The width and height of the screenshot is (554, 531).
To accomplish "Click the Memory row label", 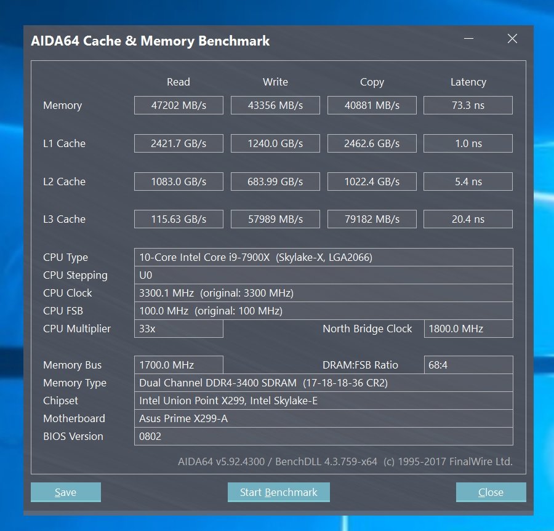I will coord(63,105).
